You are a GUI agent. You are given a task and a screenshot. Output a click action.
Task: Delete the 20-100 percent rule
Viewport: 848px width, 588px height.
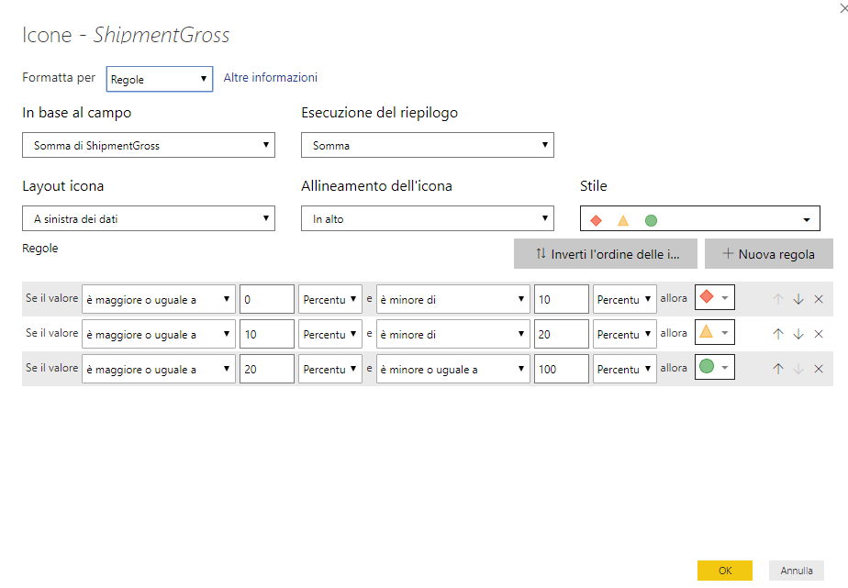click(x=819, y=369)
